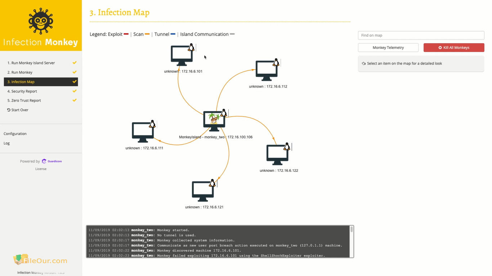Open the Security Report page
The width and height of the screenshot is (492, 276).
41,91
